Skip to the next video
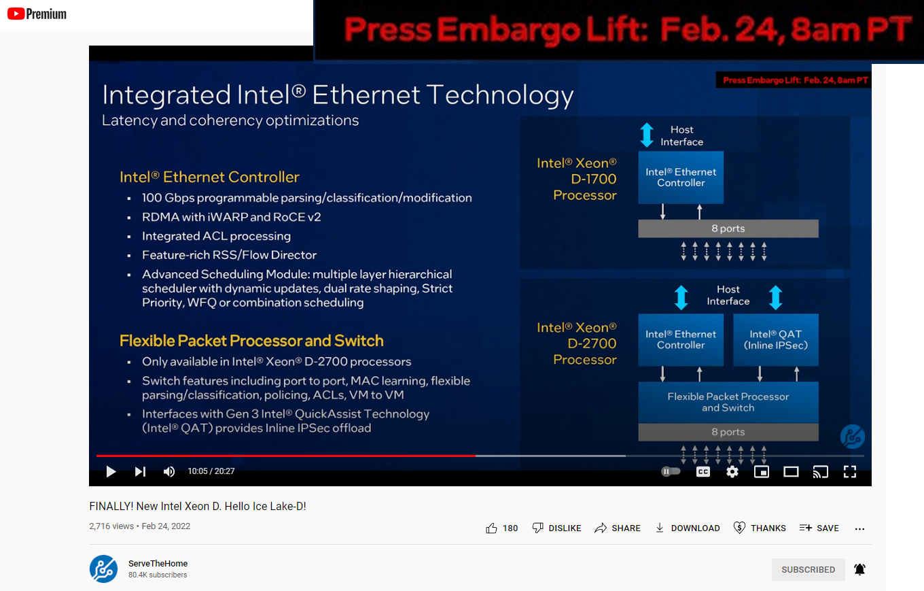The height and width of the screenshot is (591, 924). (140, 471)
